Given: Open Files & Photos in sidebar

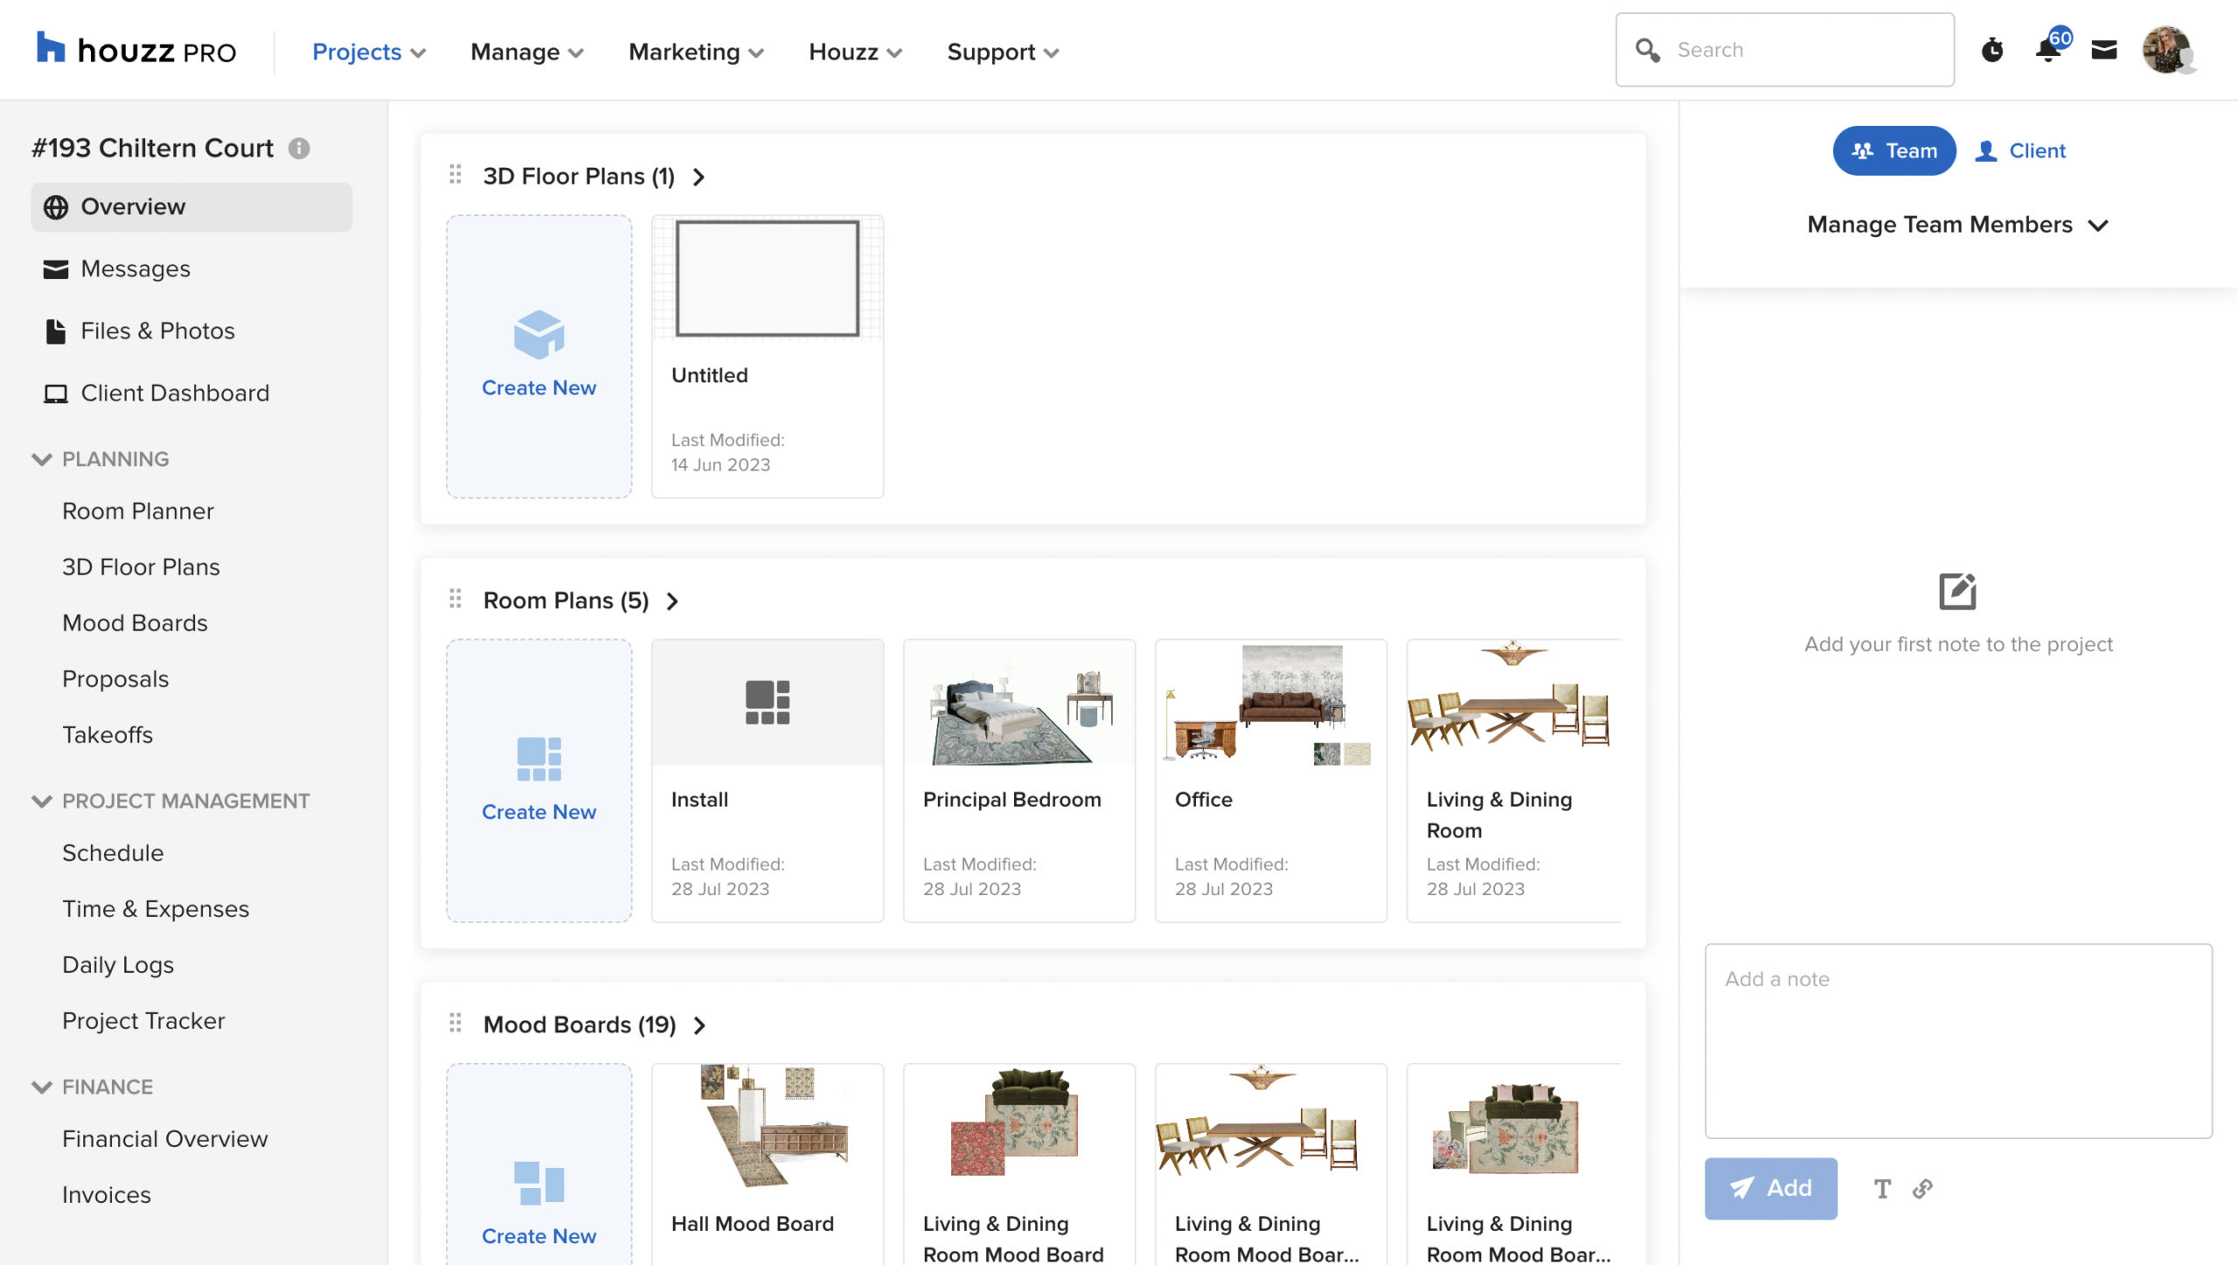Looking at the screenshot, I should pos(157,330).
